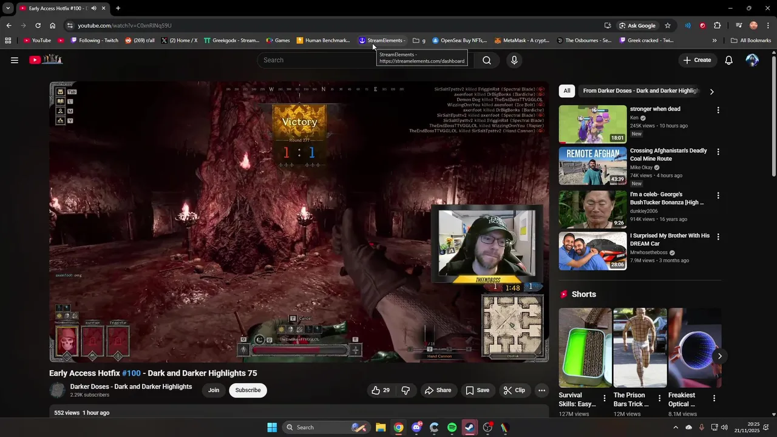
Task: Click the Join membership button
Action: click(x=214, y=390)
